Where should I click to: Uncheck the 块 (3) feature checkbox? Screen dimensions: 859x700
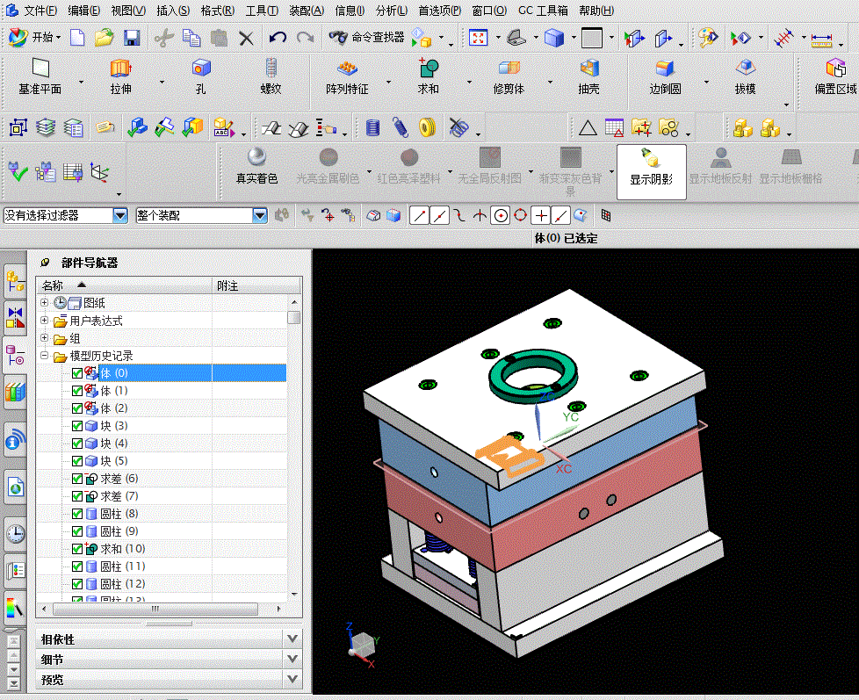[x=77, y=426]
